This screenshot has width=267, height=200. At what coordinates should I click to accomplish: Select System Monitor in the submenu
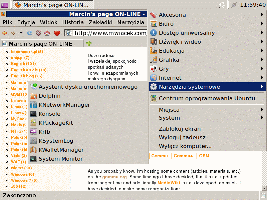(60, 159)
